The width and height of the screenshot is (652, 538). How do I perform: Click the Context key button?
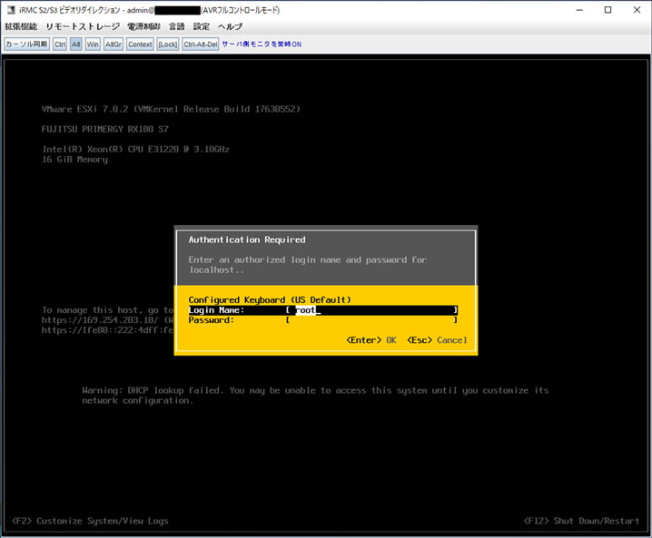click(140, 44)
